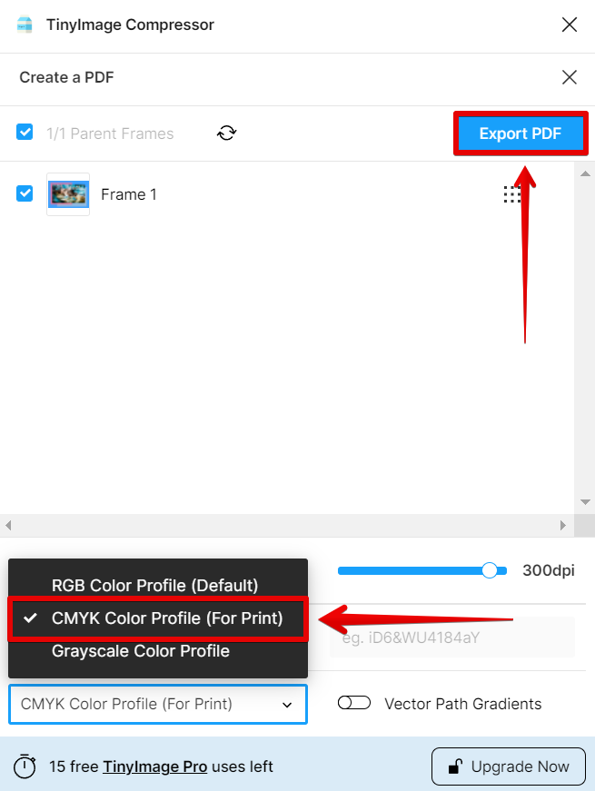The height and width of the screenshot is (791, 595).
Task: Enable the Vector Path Gradients toggle
Action: coord(353,702)
